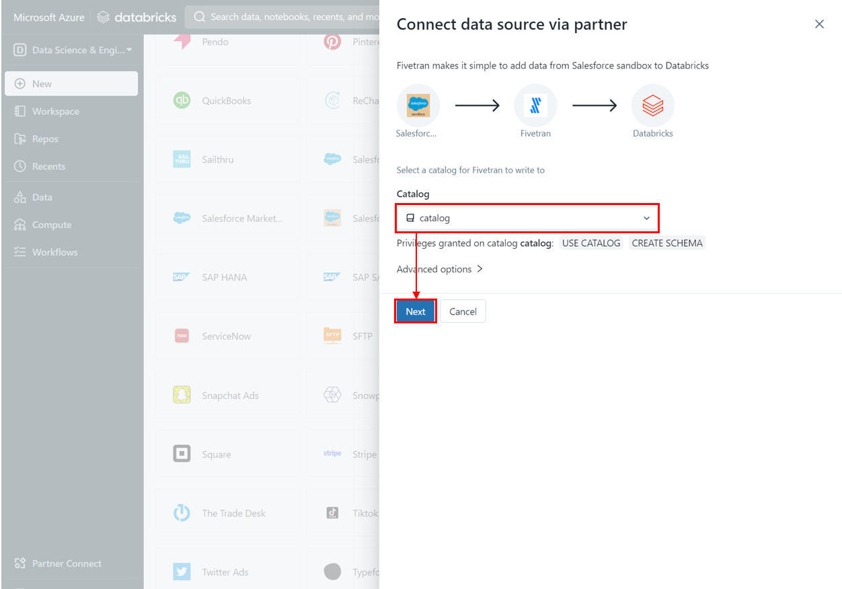842x589 pixels.
Task: Click the CREATE SCHEMA privilege tag
Action: tap(667, 243)
